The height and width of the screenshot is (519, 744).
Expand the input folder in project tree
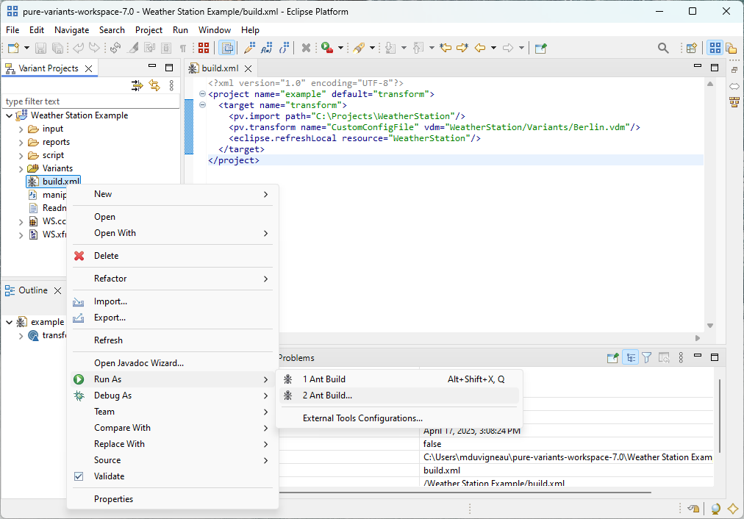[x=21, y=129]
